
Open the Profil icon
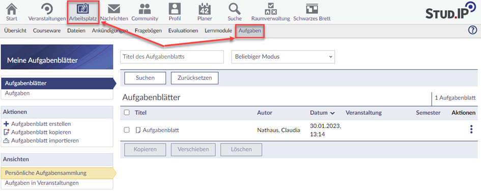[x=175, y=8]
